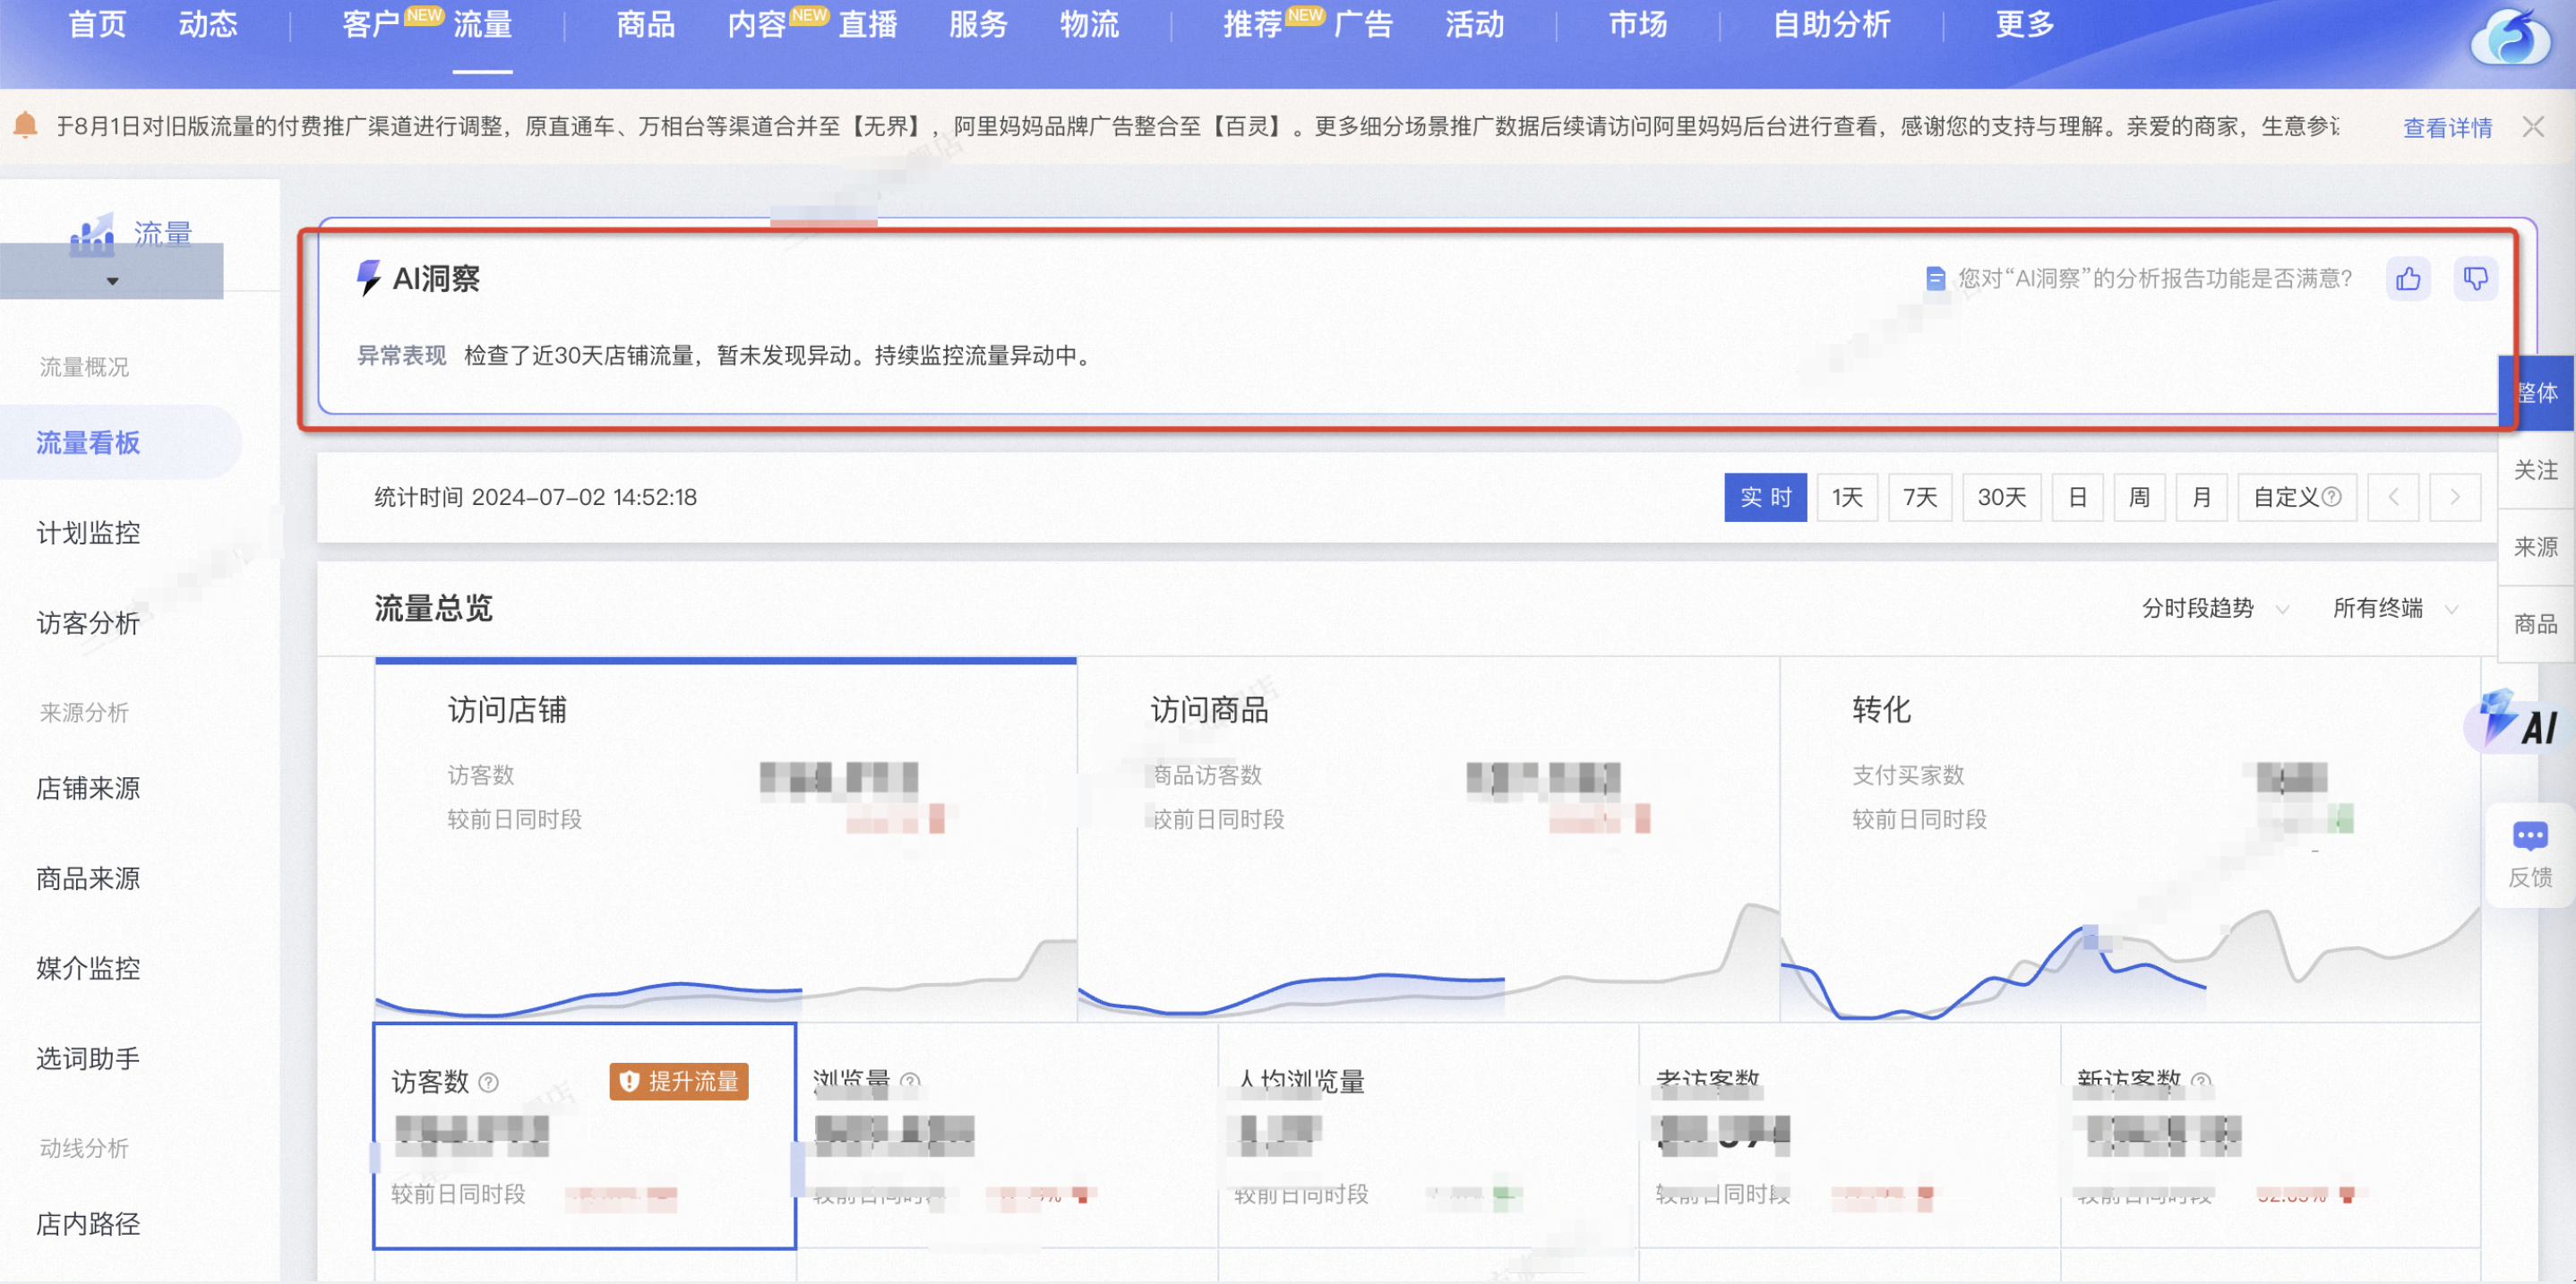Select the 转化 overview card

tap(2130, 839)
